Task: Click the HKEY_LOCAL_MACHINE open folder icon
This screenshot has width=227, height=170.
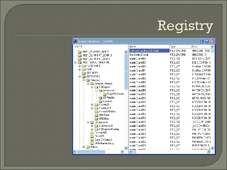Action: [x=79, y=62]
